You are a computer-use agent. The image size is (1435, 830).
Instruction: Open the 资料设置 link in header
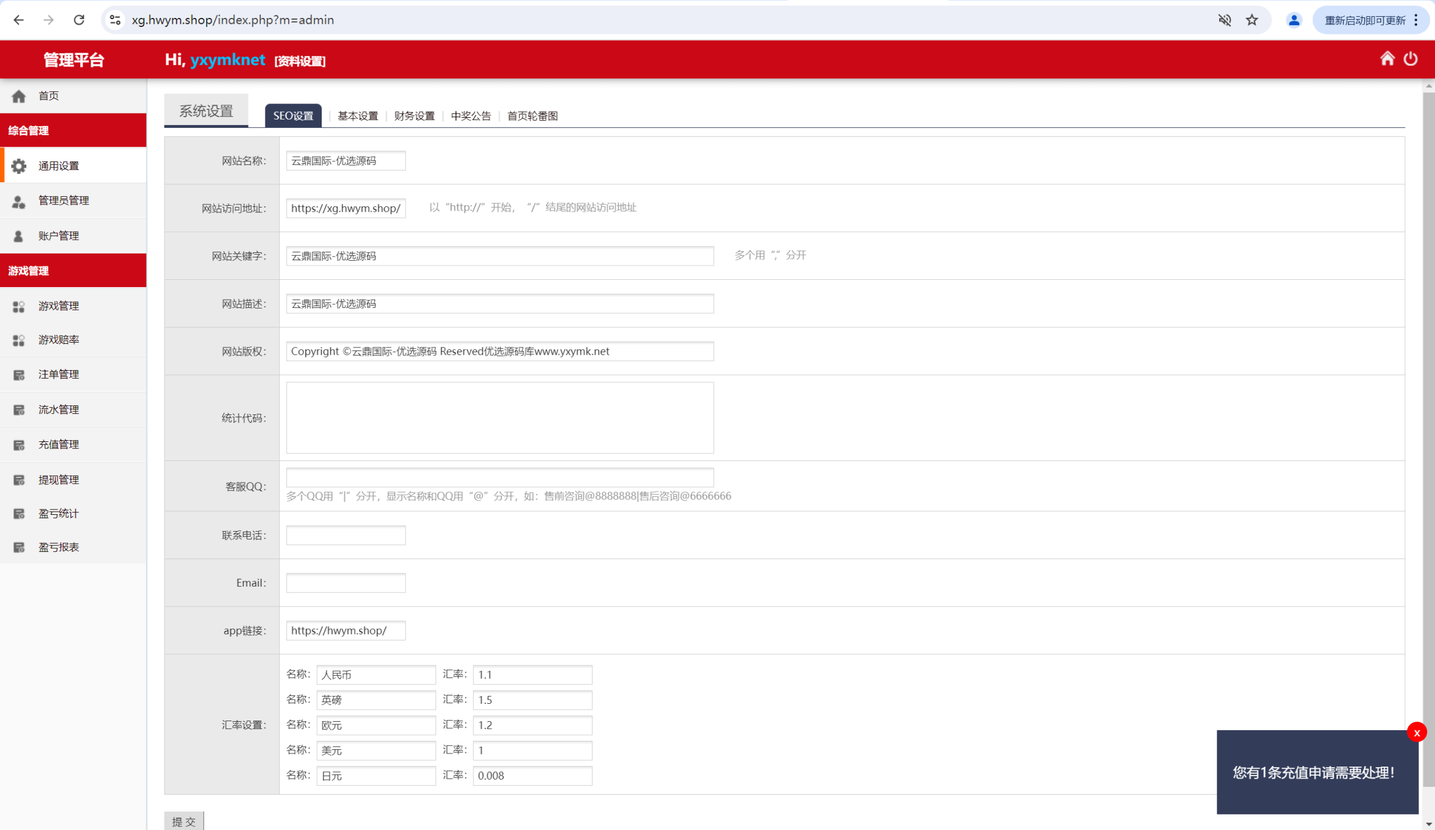pos(300,61)
